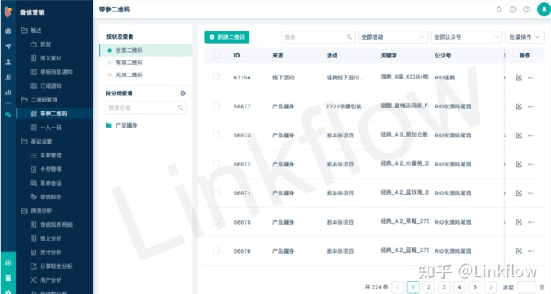Open more options for row 56975
551x294 pixels.
click(x=531, y=222)
